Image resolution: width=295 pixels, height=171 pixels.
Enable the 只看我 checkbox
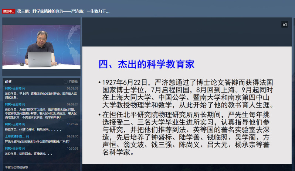tap(66, 82)
